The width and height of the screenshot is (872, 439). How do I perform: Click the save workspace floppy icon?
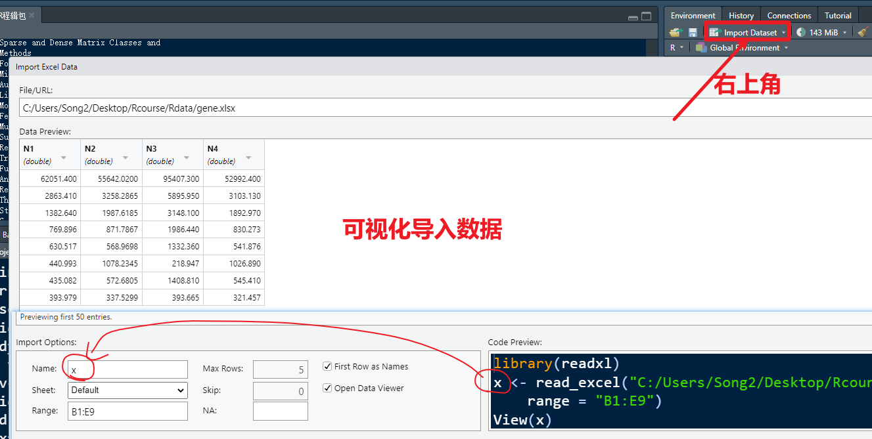tap(693, 32)
